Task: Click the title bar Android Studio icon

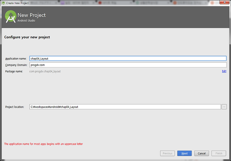Action: click(x=4, y=3)
